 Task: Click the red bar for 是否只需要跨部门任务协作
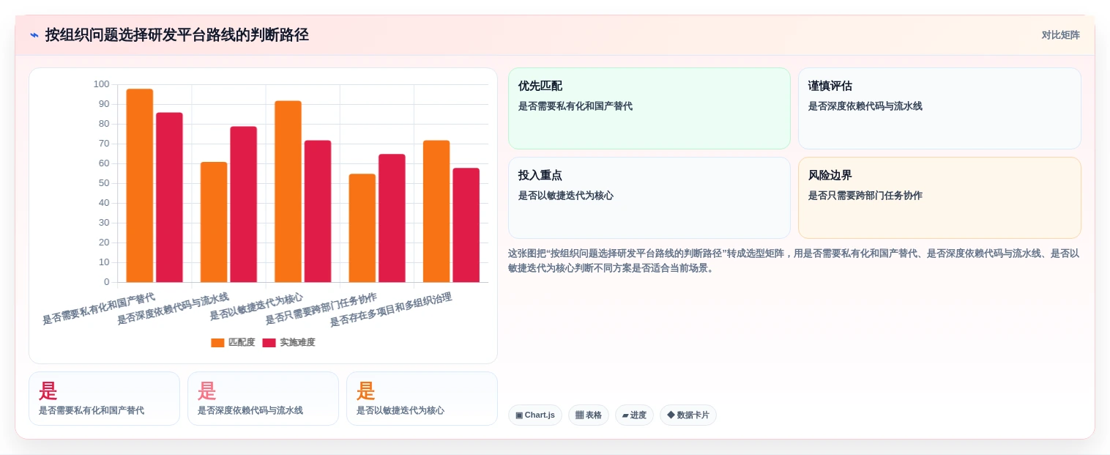point(392,218)
